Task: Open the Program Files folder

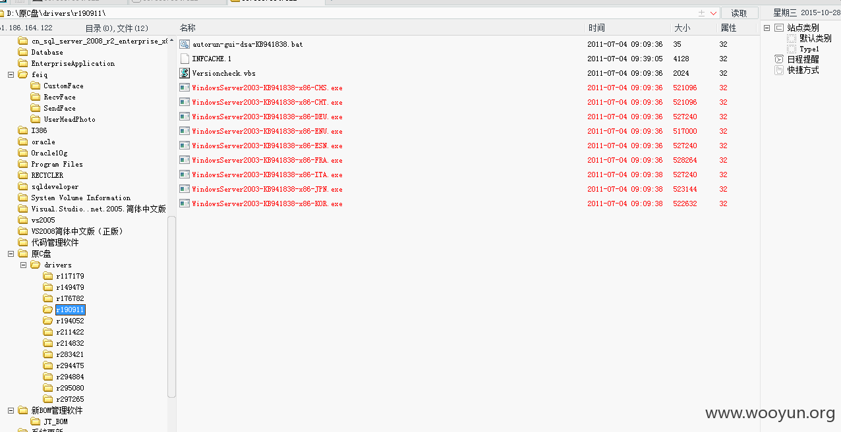Action: 57,164
